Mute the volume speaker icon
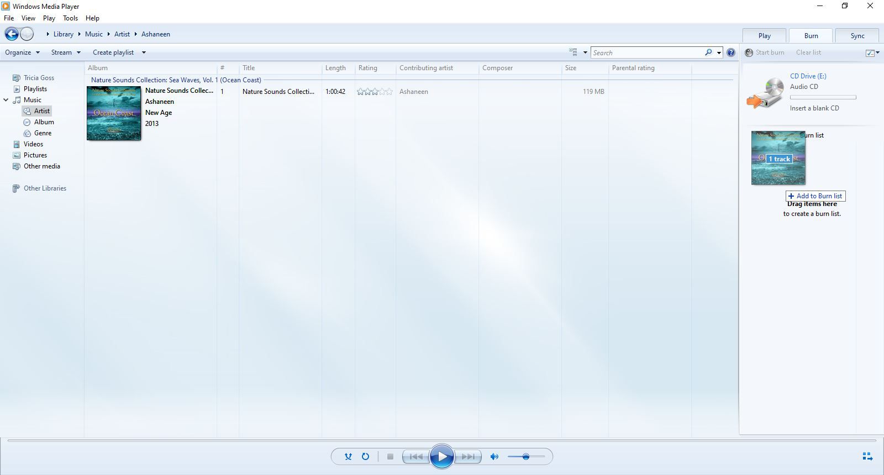This screenshot has height=475, width=884. 494,457
